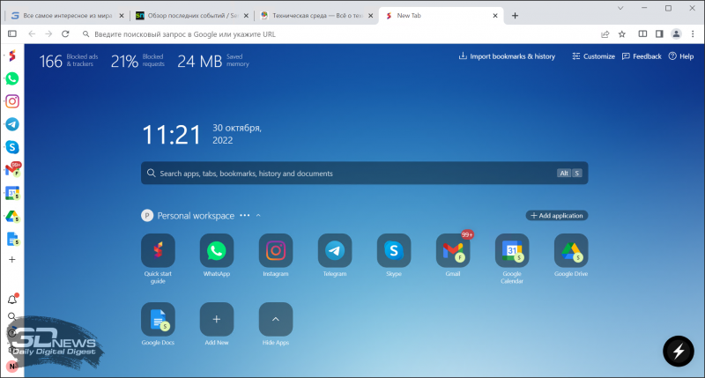This screenshot has height=378, width=705.
Task: Click the Personal workspace 'P' avatar
Action: pos(147,216)
